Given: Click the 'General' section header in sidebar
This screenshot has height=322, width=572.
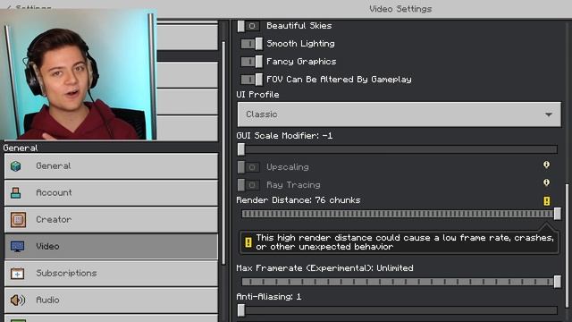Looking at the screenshot, I should pos(21,148).
